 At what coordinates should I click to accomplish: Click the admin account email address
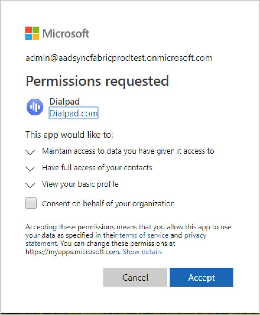(119, 58)
